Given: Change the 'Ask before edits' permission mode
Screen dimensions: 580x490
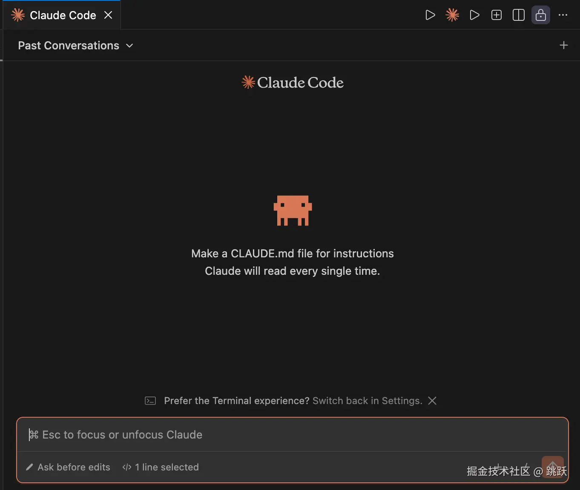Looking at the screenshot, I should pos(68,467).
